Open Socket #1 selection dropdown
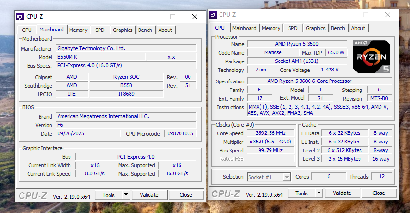The width and height of the screenshot is (410, 213). (x=269, y=177)
